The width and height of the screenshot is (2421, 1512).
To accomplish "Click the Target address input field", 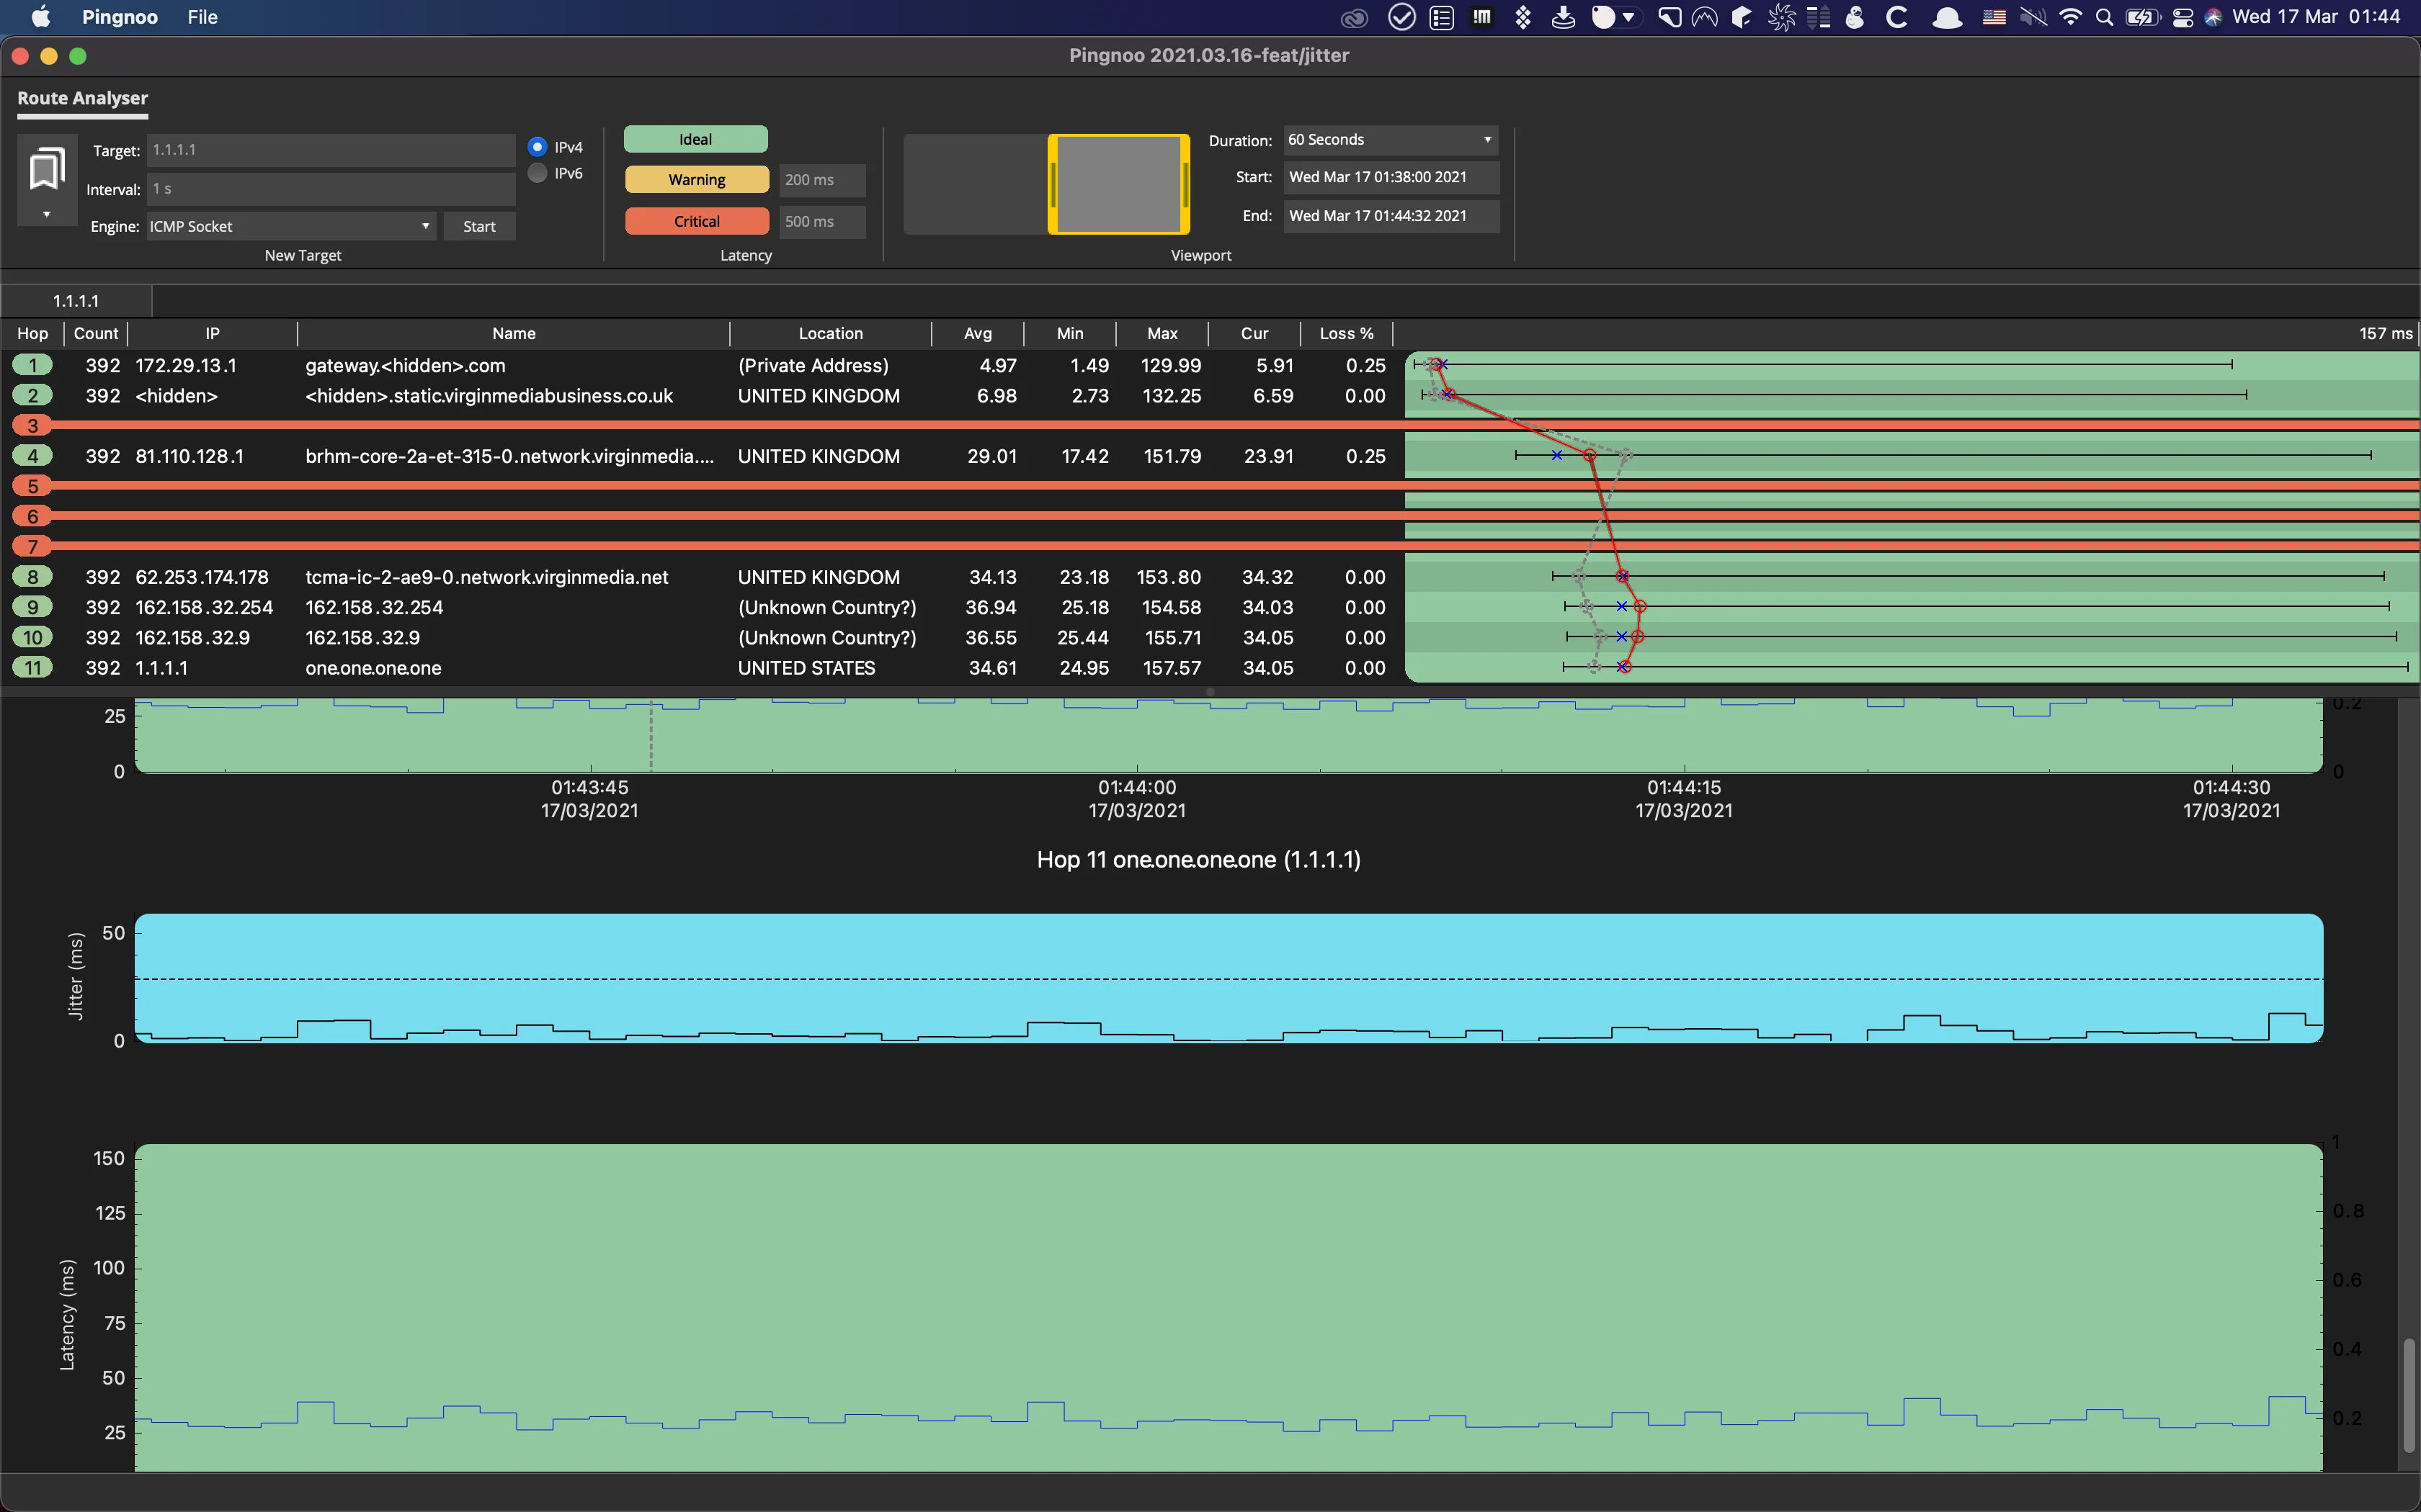I will [x=331, y=150].
